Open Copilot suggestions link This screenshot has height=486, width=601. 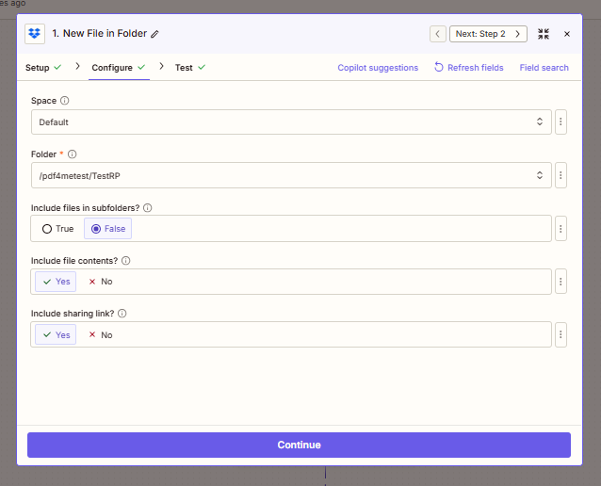pyautogui.click(x=378, y=68)
